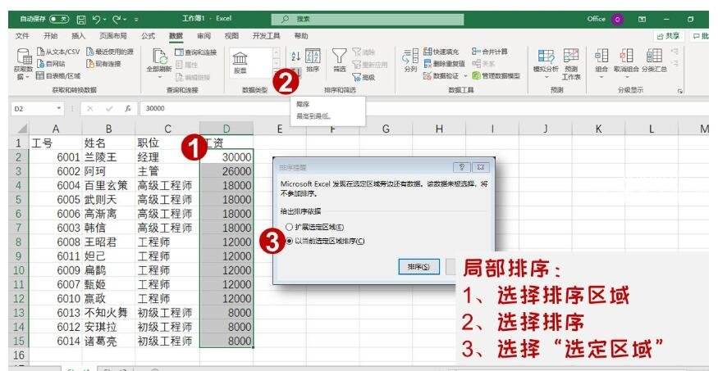This screenshot has height=371, width=718.
Task: Switch to the 视图 tab
Action: coord(231,36)
